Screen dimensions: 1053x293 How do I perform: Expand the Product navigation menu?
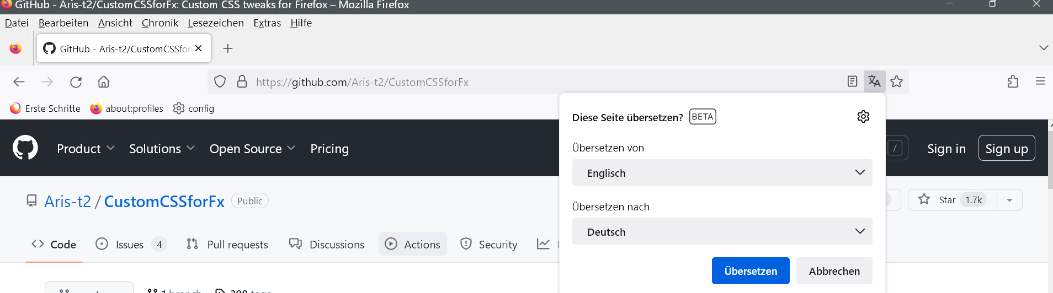pos(86,149)
